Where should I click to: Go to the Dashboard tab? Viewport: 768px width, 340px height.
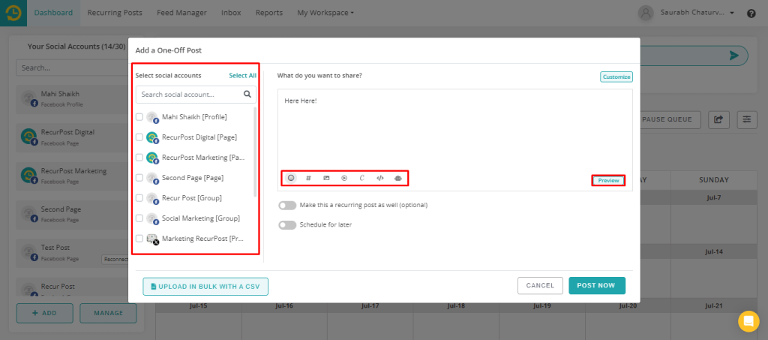(x=53, y=14)
